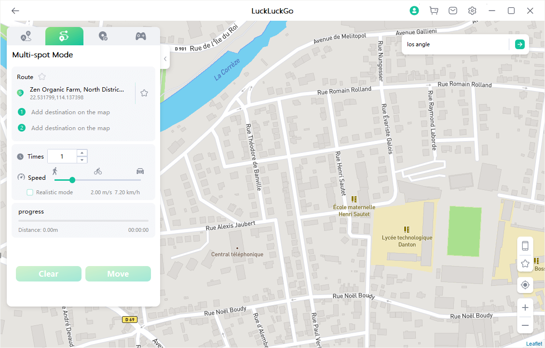Click the Clear button

[x=49, y=274]
